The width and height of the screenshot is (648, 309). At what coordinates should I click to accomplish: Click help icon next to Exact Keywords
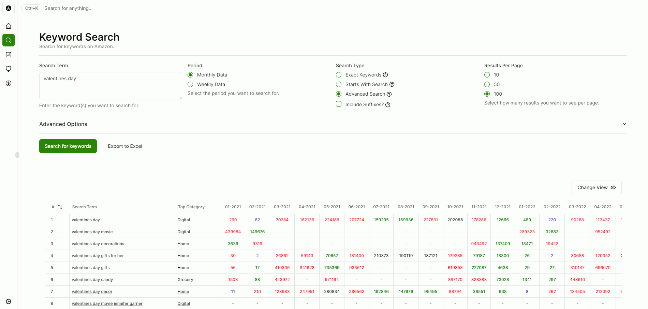(x=385, y=75)
